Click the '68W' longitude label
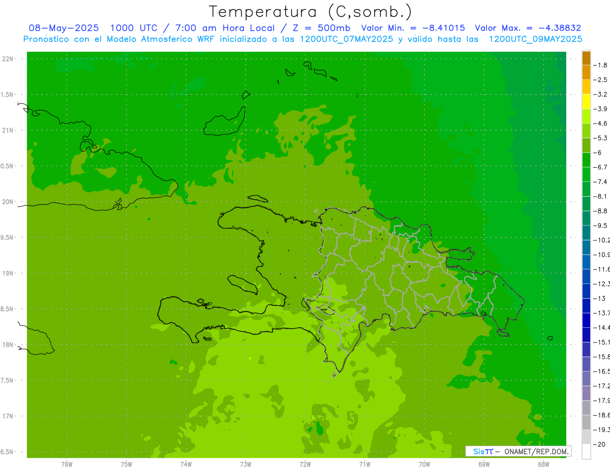The height and width of the screenshot is (471, 610). point(543,464)
